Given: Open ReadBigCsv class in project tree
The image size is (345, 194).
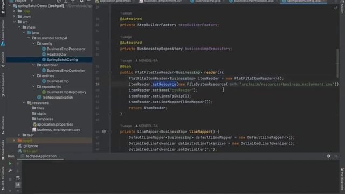Looking at the screenshot, I should click(57, 54).
